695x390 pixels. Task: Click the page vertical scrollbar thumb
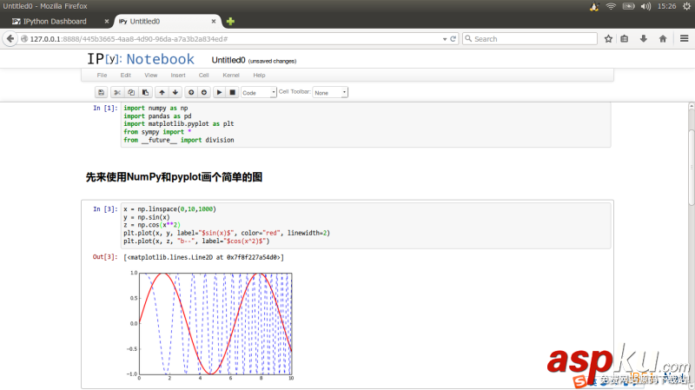[691, 168]
